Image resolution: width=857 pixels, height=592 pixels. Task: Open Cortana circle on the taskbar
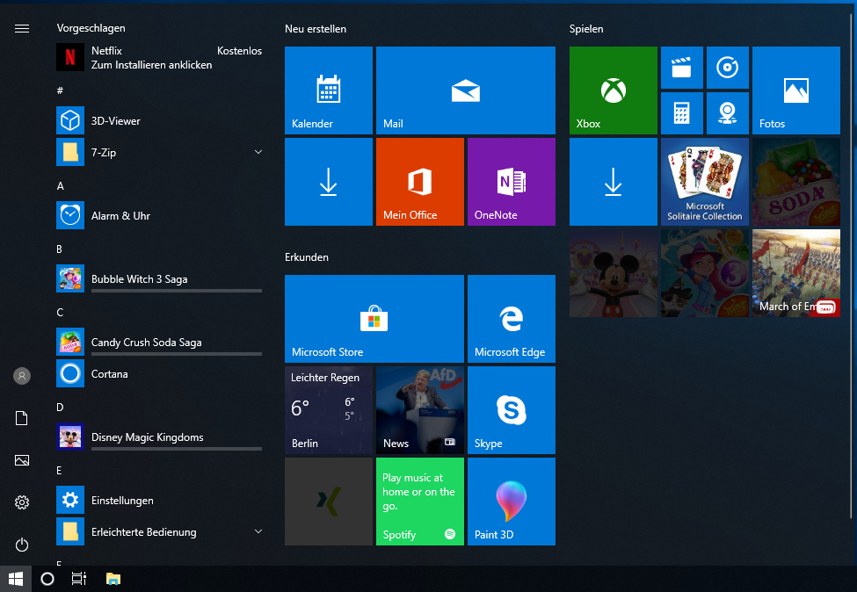pos(47,579)
